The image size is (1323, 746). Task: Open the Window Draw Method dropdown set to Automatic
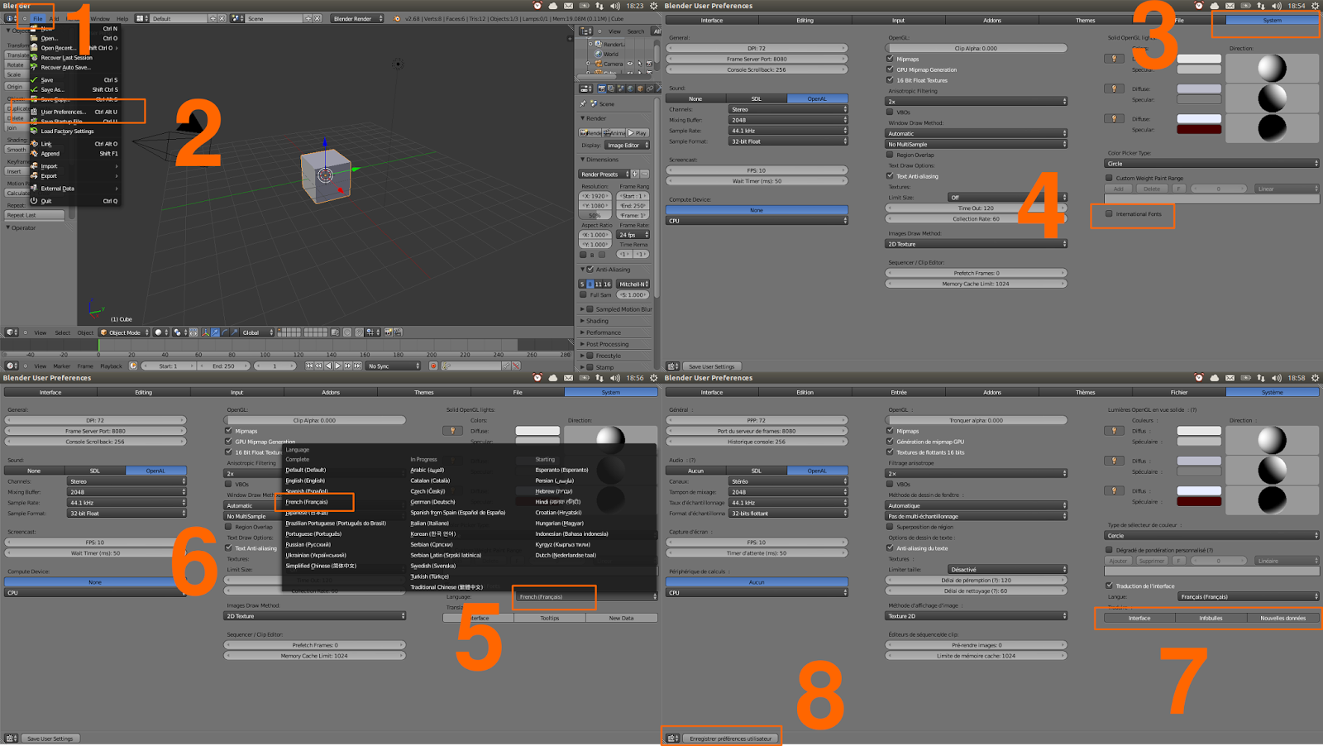[976, 132]
